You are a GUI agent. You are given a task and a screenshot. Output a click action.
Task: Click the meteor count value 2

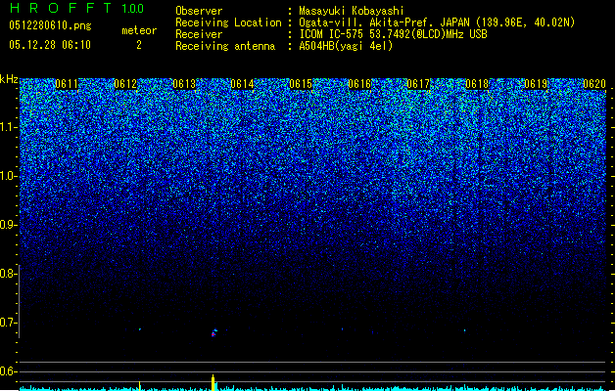[139, 45]
